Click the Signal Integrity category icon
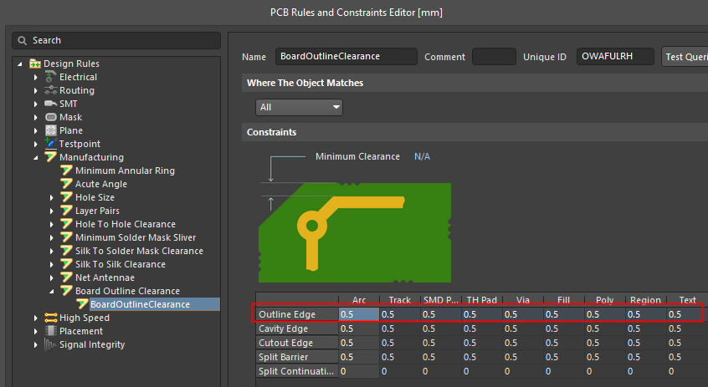The width and height of the screenshot is (708, 387). (x=50, y=344)
